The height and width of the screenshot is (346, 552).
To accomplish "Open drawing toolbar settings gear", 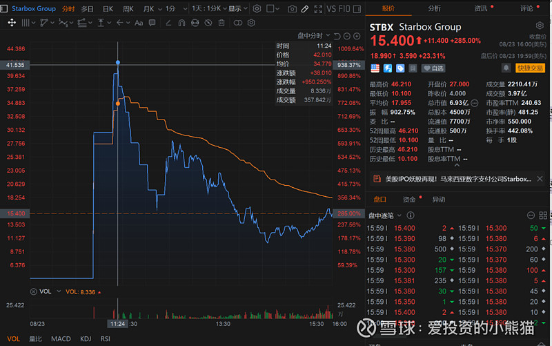I will pyautogui.click(x=251, y=23).
